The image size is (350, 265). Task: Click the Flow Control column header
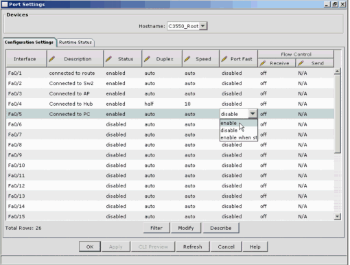pyautogui.click(x=296, y=54)
